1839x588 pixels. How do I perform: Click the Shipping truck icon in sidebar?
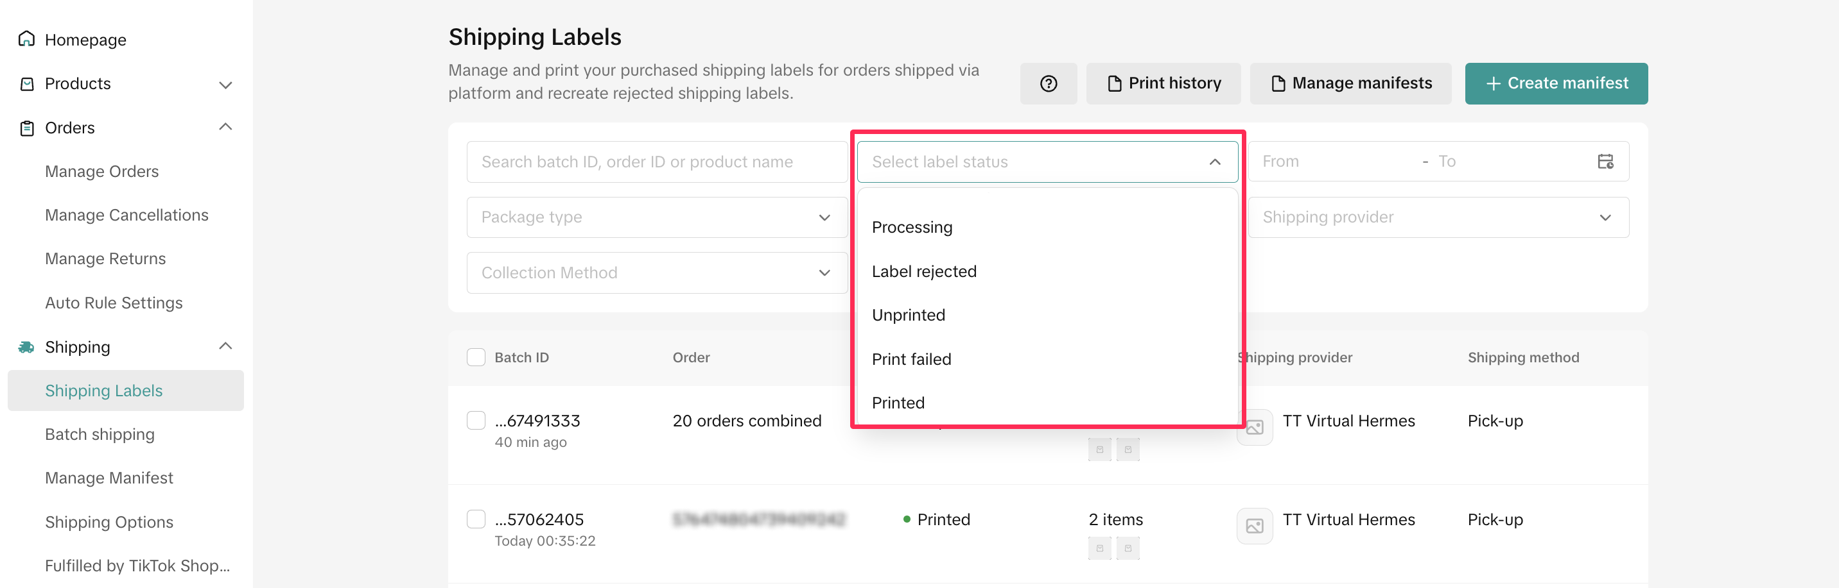click(26, 347)
